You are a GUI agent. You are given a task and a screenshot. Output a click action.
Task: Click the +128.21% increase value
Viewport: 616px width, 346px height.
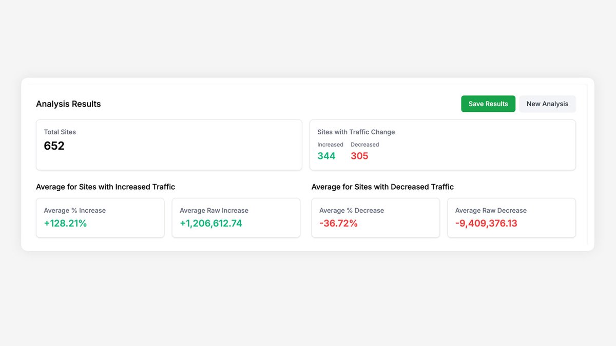[66, 223]
